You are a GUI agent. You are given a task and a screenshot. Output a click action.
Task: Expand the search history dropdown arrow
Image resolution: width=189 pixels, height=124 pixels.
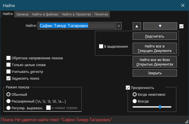(119, 26)
